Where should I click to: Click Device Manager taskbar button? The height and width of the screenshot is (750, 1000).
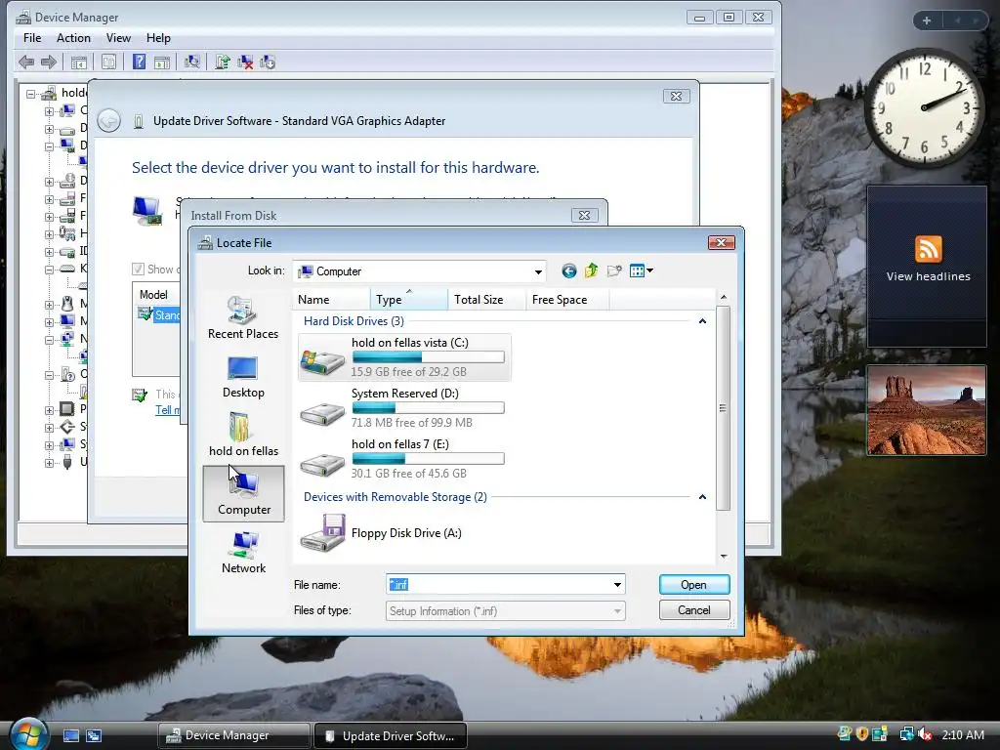(233, 736)
